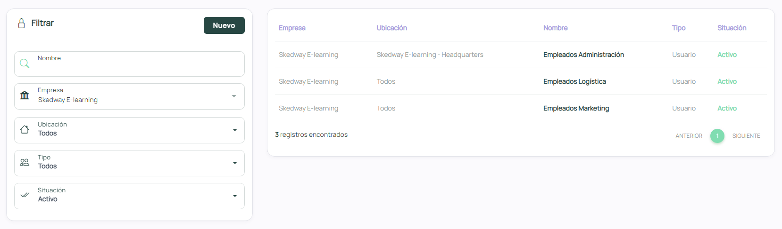Open the Empresa dropdown arrow
The height and width of the screenshot is (229, 782).
[234, 96]
